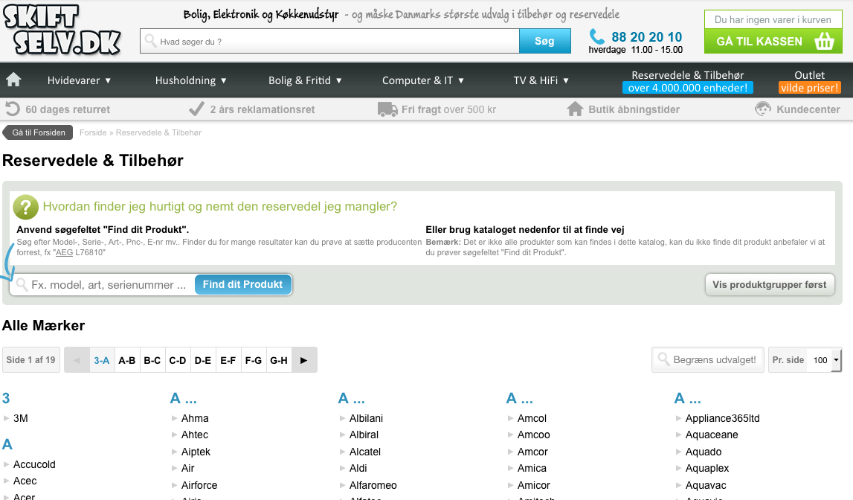Click the phone icon beside 88 20 20 10
853x500 pixels.
(597, 36)
